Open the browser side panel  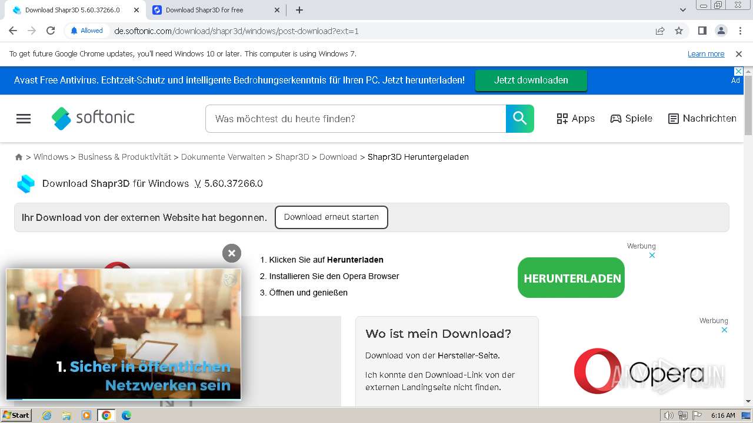pos(702,31)
